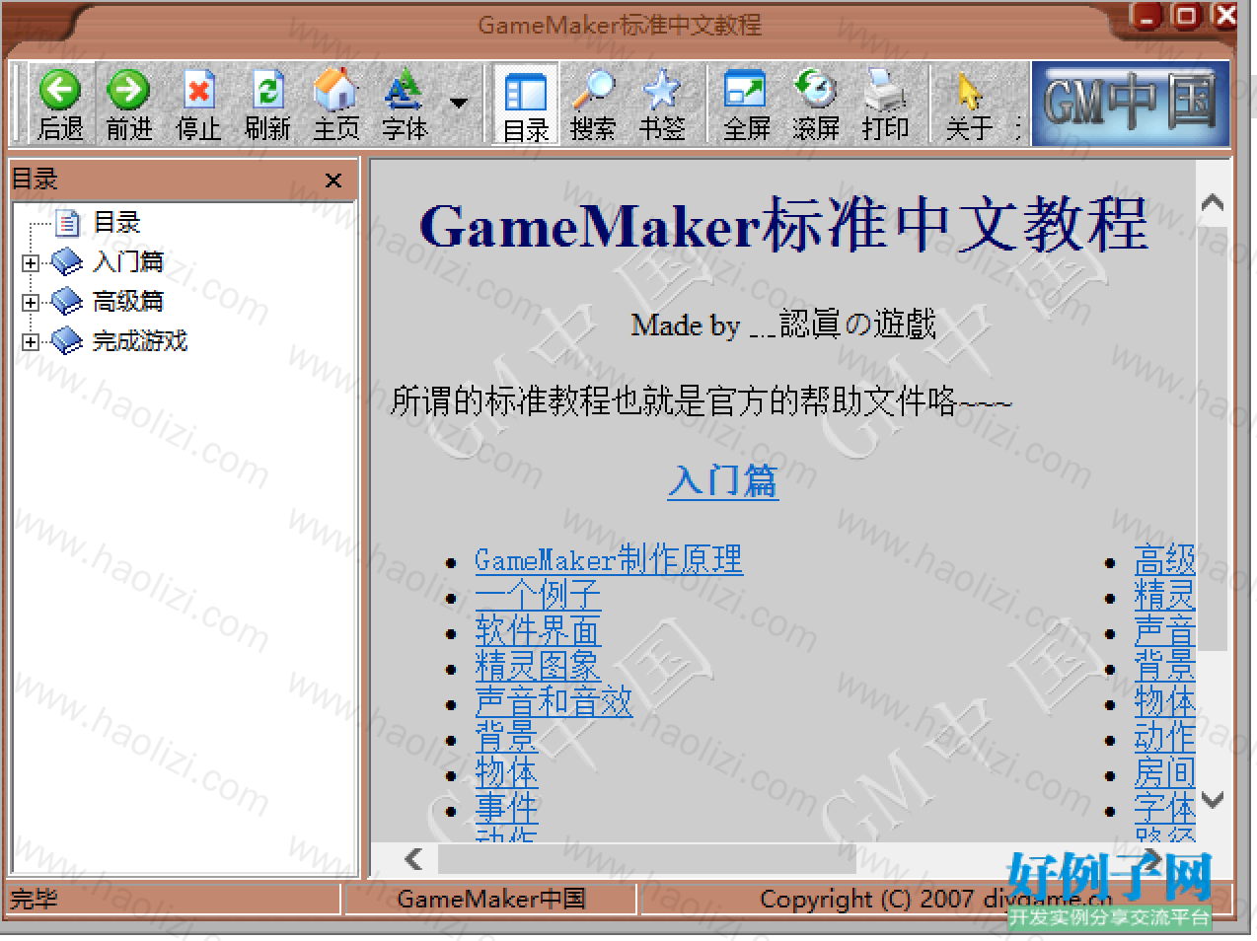This screenshot has width=1257, height=941.
Task: Click the 完成游戏 book icon
Action: [67, 341]
